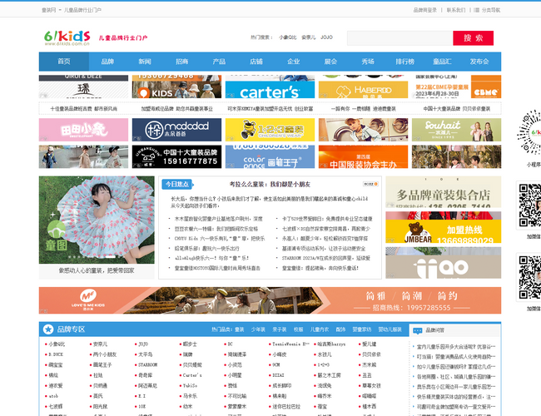The width and height of the screenshot is (541, 416).
Task: Open the 秀场 nav item
Action: pos(368,62)
